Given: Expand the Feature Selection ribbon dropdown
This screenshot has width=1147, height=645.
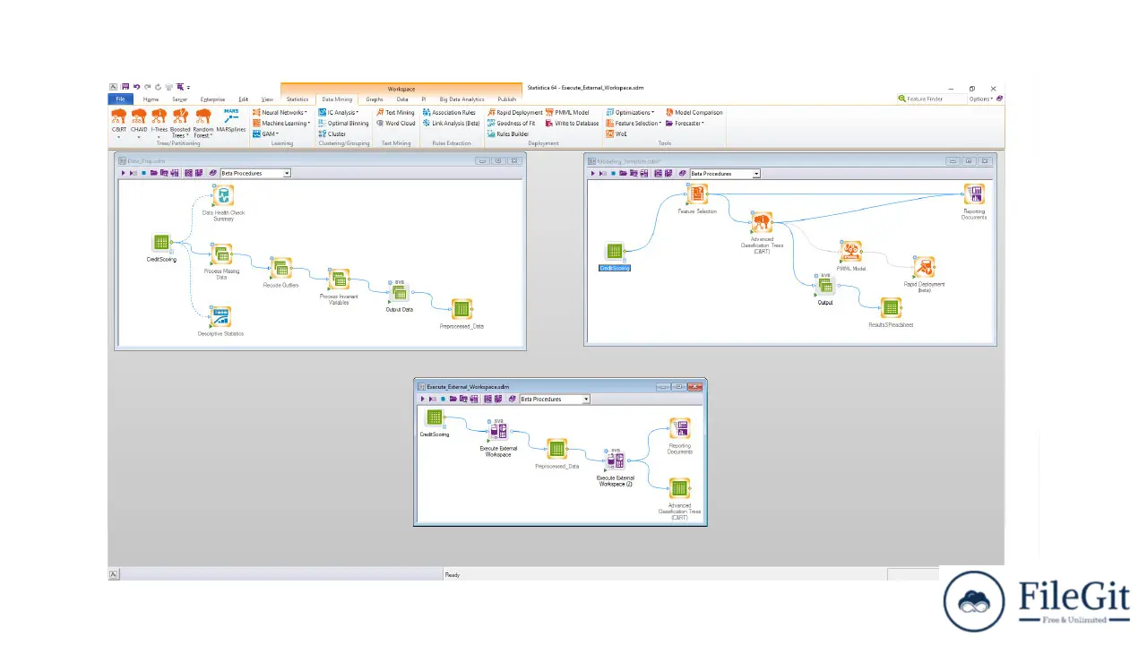Looking at the screenshot, I should tap(634, 123).
